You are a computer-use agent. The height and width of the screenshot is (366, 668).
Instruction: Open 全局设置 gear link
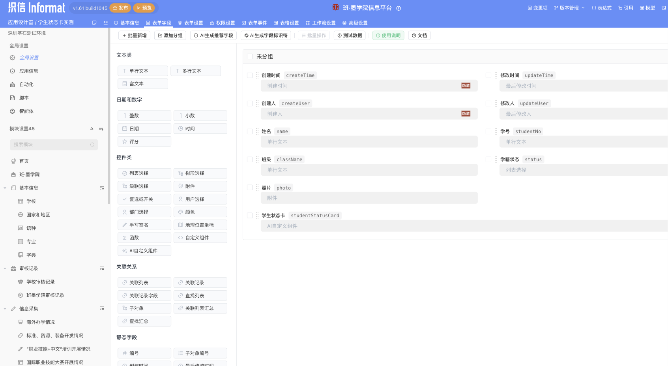click(x=24, y=58)
